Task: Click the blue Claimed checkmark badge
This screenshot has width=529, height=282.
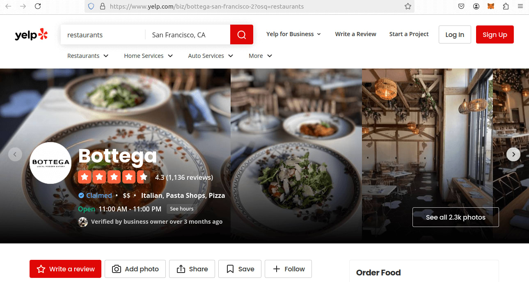Action: (x=81, y=195)
